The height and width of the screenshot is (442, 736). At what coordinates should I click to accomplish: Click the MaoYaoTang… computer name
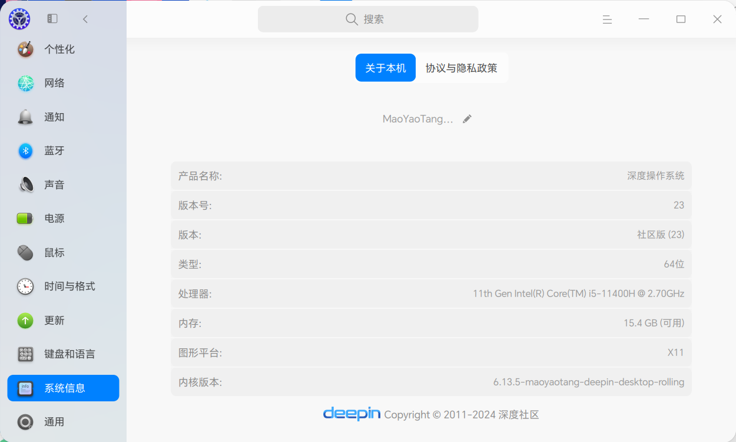(x=418, y=119)
